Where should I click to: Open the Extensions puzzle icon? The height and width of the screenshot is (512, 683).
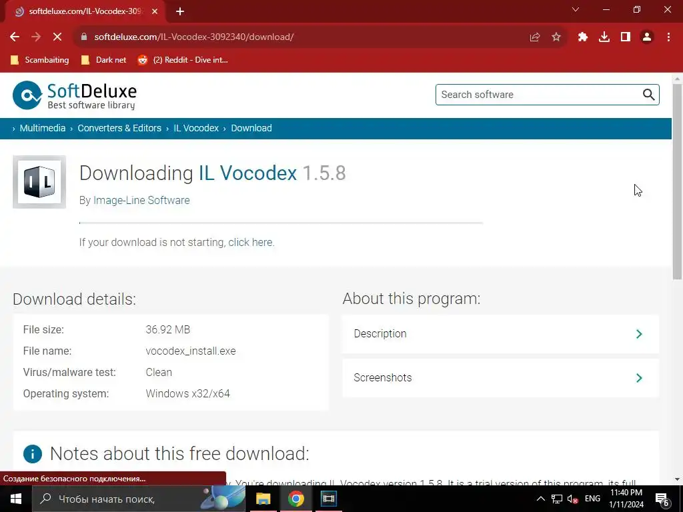(x=583, y=37)
